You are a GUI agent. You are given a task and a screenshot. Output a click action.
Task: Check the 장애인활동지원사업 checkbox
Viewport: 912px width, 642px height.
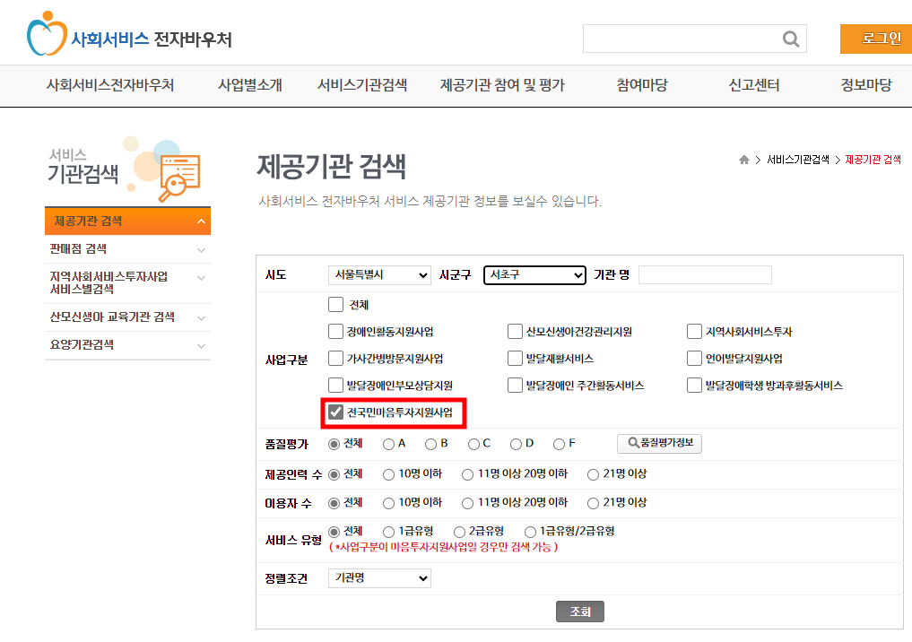pyautogui.click(x=336, y=331)
